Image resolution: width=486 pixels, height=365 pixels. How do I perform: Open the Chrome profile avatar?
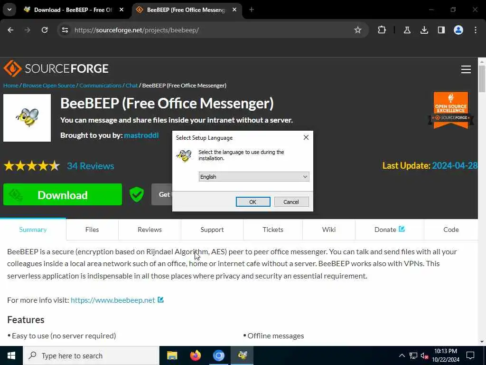click(x=458, y=30)
